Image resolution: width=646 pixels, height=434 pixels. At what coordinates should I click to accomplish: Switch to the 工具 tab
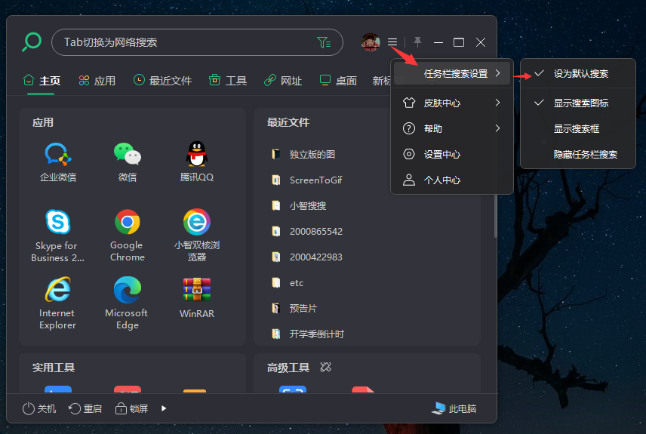(228, 80)
